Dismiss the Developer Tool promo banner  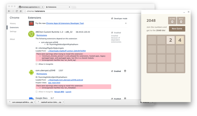point(126,23)
